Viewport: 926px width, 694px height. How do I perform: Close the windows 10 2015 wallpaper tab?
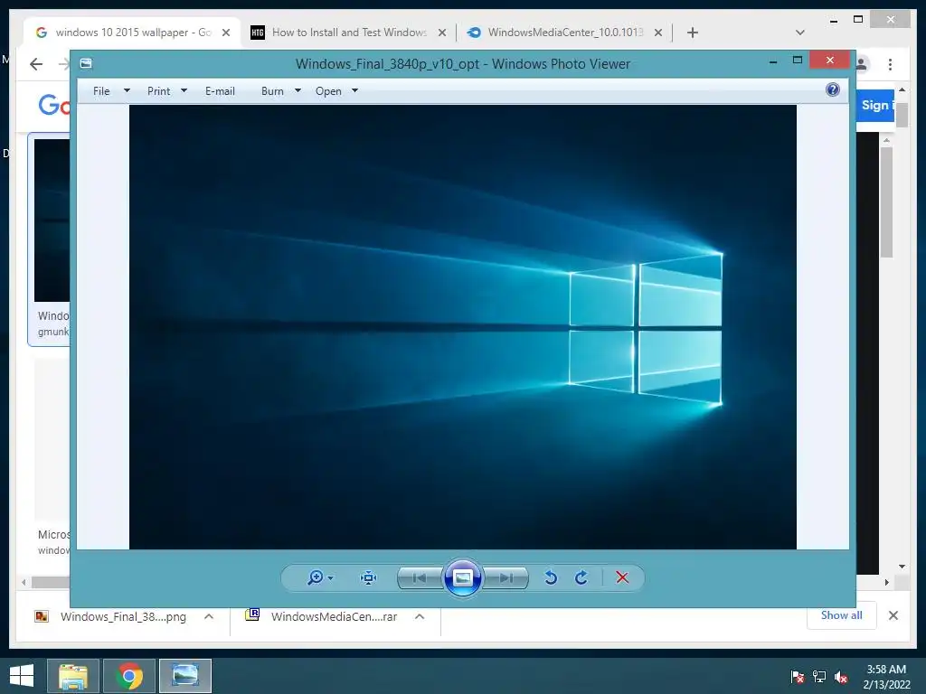225,33
